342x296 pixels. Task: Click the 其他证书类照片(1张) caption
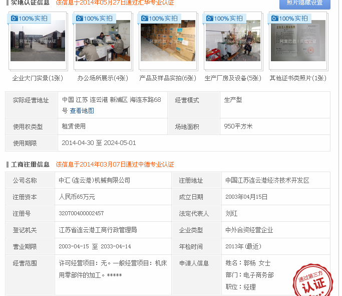298,78
